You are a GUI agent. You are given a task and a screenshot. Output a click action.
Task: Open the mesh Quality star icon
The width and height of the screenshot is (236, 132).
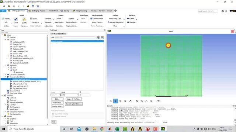point(24,19)
